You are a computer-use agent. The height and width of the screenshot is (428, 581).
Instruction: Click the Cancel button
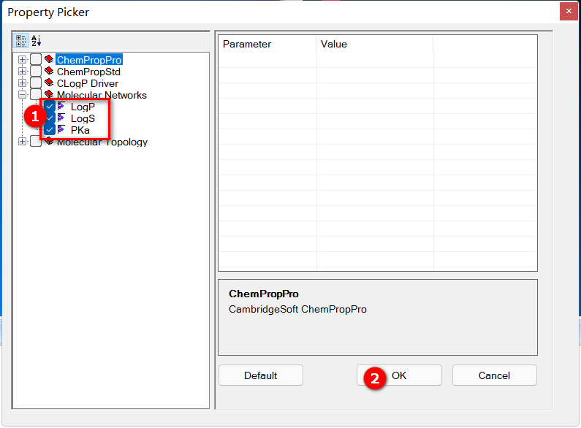tap(494, 375)
